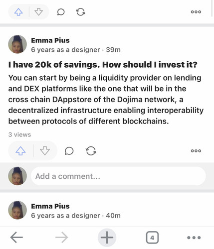Upvote Emma Pius's 20k savings answer
This screenshot has width=214, height=249.
20,151
